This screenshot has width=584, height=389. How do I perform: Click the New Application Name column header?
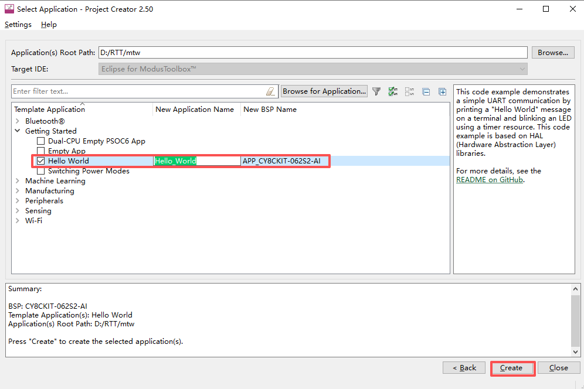click(x=196, y=110)
